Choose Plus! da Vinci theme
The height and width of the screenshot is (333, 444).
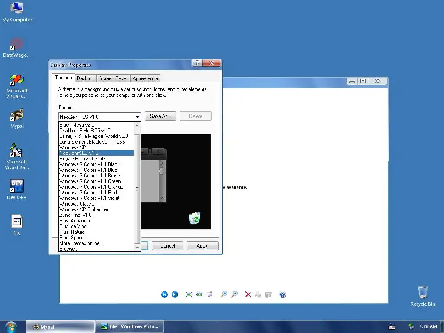(96, 226)
